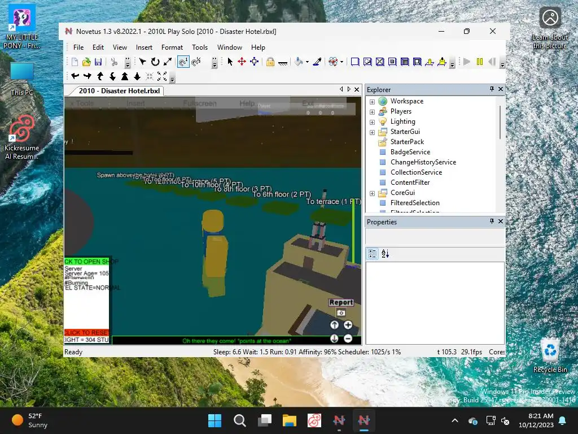This screenshot has height=434, width=578.
Task: Choose the blue-handled Resize part tool
Action: (255, 62)
